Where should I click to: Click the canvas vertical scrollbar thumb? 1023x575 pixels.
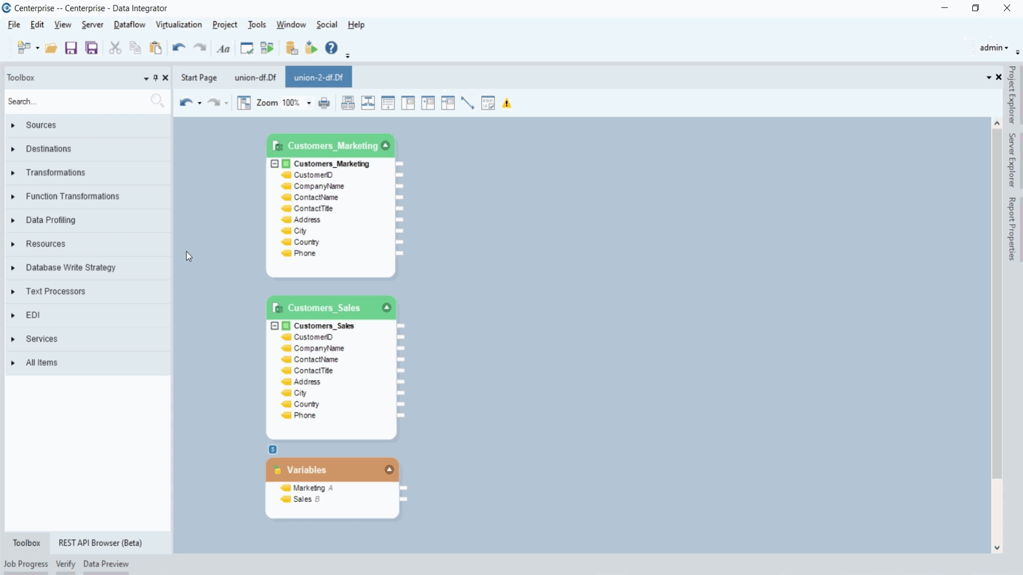[x=997, y=303]
